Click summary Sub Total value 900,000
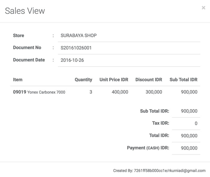 (189, 111)
